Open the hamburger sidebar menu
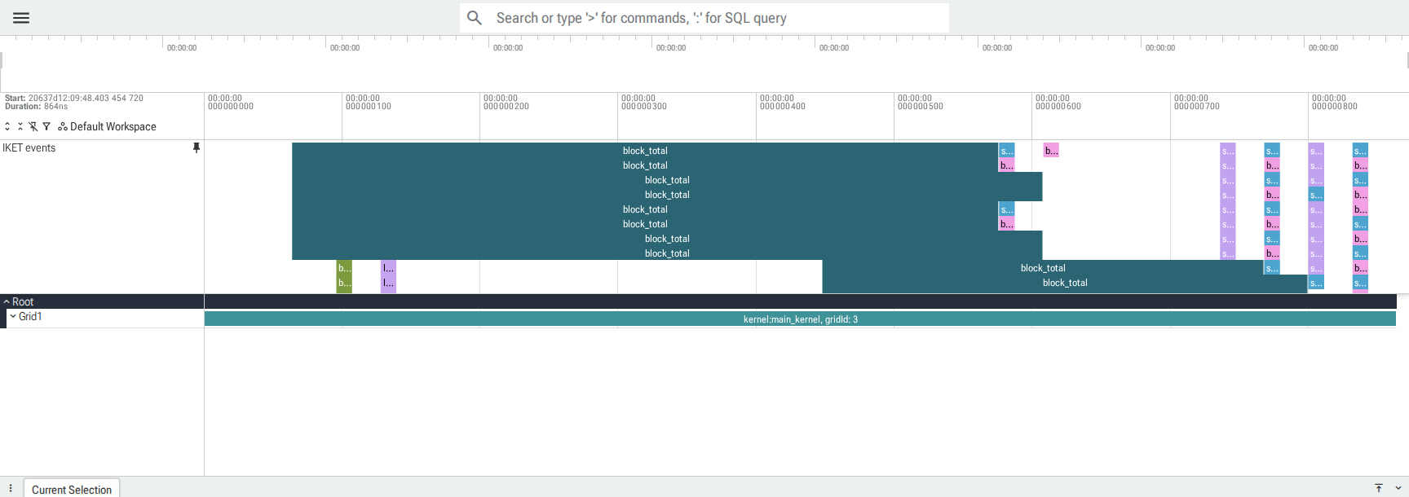This screenshot has height=497, width=1409. 21,18
